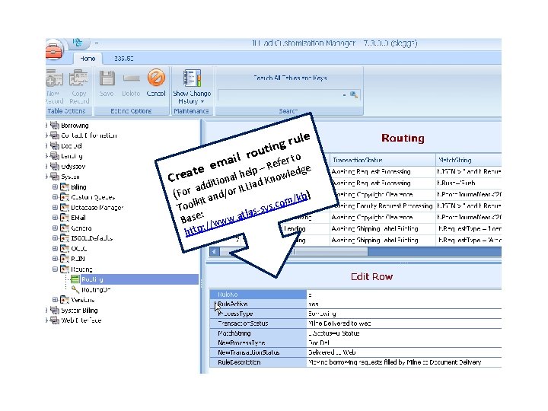
Task: Click the orange Cancel icon
Action: [156, 77]
